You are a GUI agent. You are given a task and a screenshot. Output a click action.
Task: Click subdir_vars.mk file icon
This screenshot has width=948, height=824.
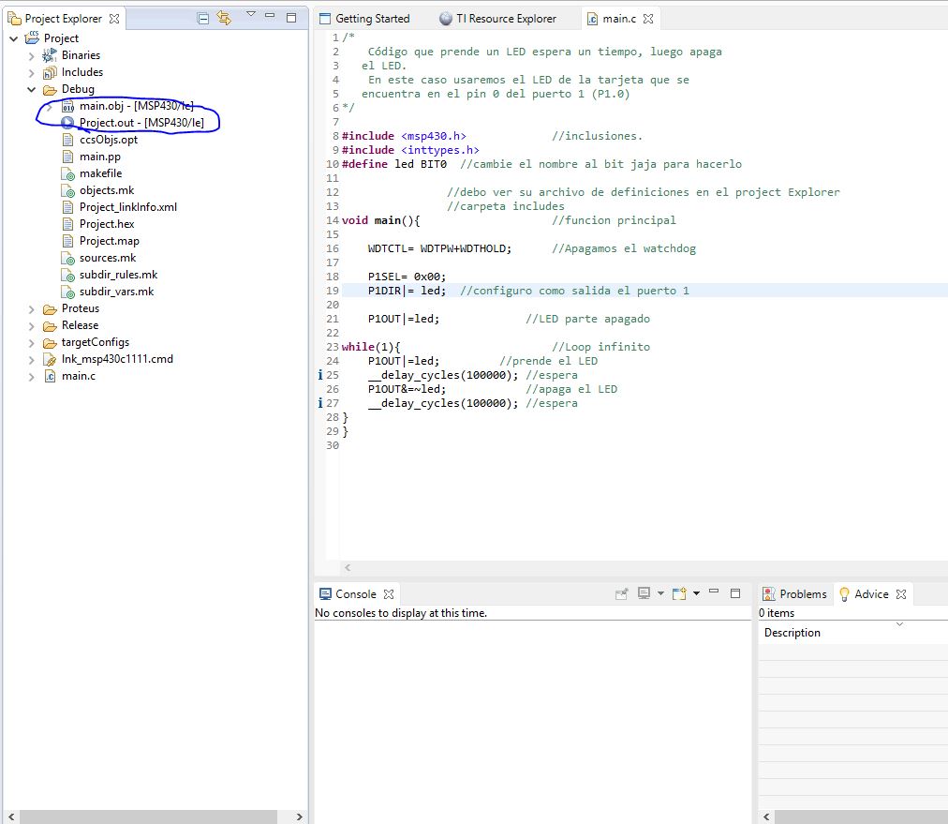pos(68,292)
